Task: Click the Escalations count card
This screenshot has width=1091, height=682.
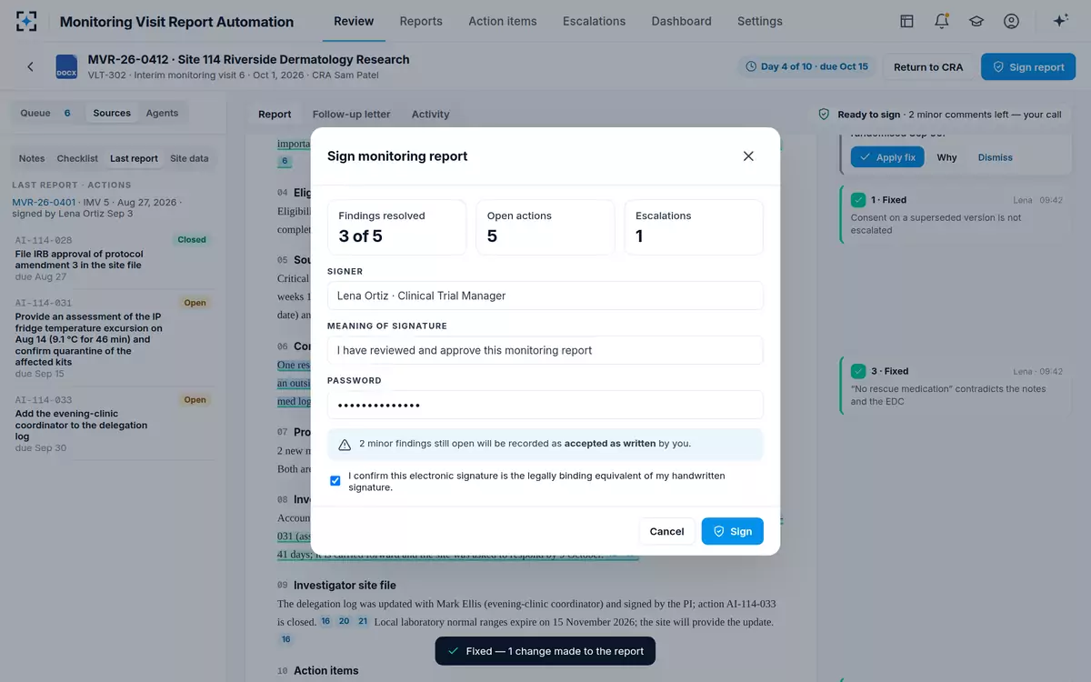Action: click(694, 226)
